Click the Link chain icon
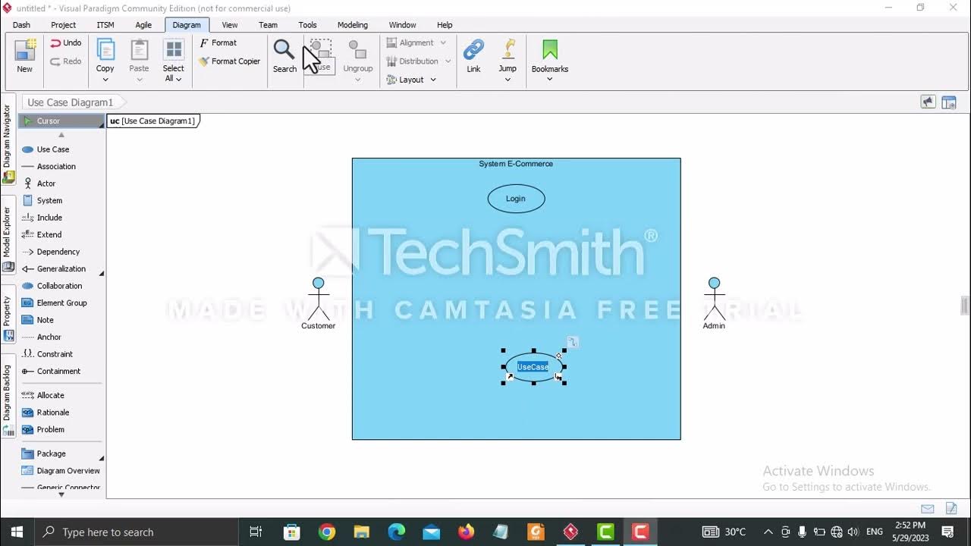Screen dimensions: 971x546 [473, 50]
